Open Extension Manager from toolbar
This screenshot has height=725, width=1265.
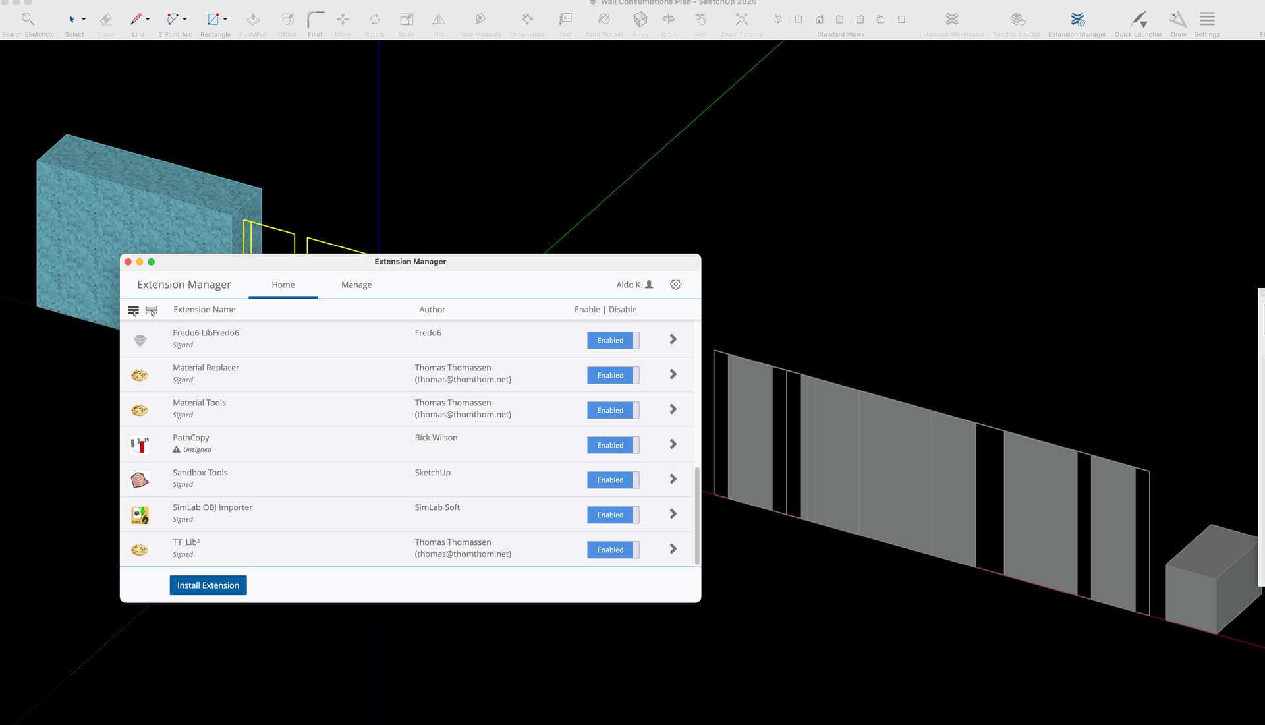pos(1077,20)
